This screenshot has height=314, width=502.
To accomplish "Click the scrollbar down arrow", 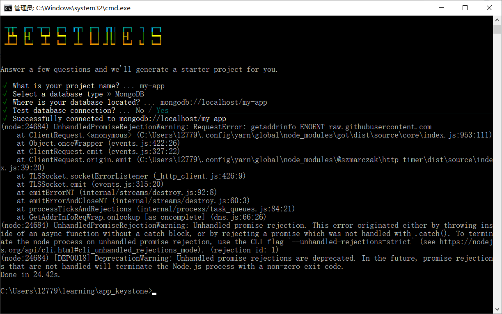I will 497,308.
